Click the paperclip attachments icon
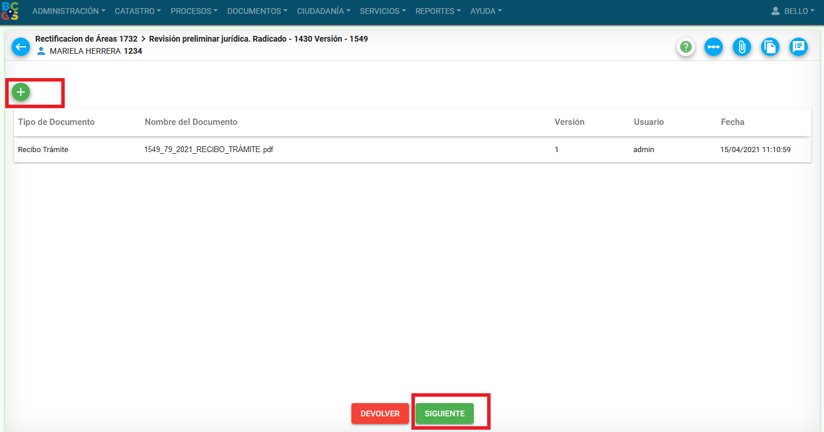 point(741,47)
